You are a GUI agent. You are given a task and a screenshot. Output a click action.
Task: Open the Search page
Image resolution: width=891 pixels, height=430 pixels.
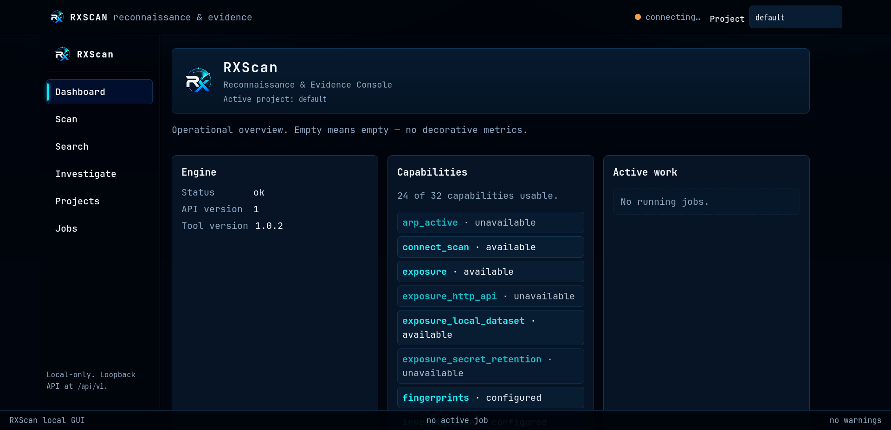tap(99, 146)
